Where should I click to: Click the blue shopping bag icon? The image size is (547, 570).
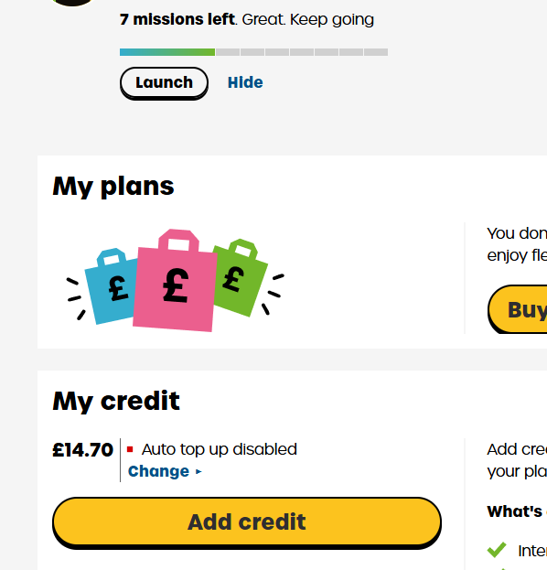(x=111, y=286)
